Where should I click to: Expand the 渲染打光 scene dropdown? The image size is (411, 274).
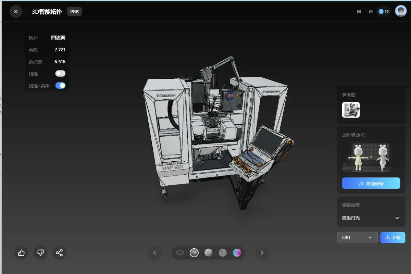[x=371, y=218]
